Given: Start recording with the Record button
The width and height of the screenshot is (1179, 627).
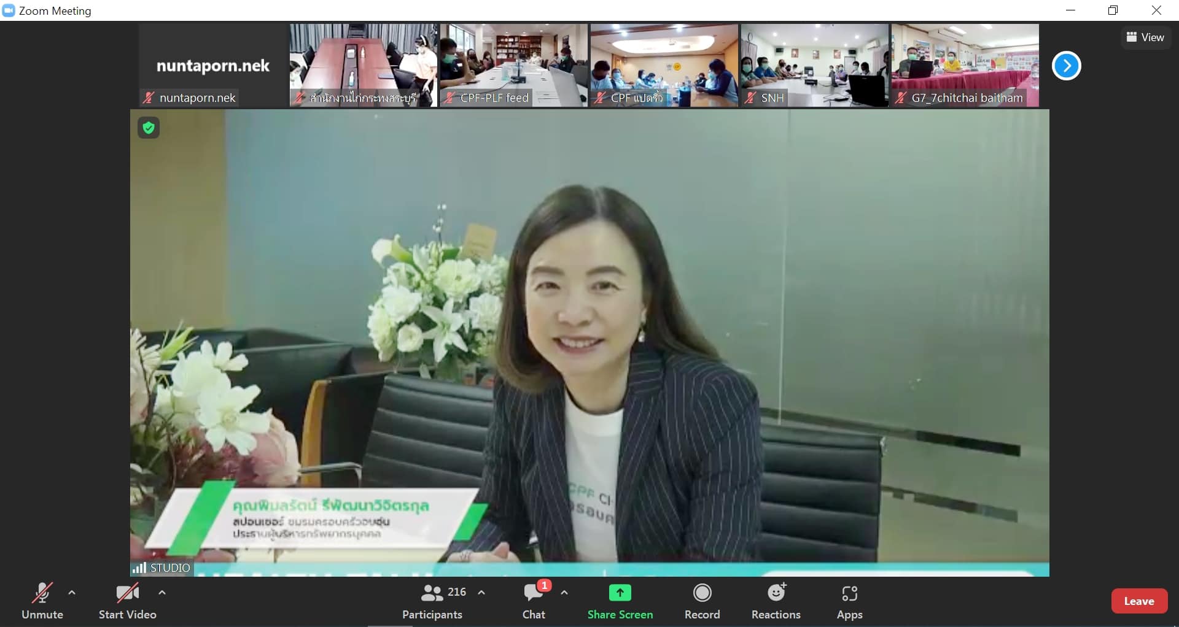Looking at the screenshot, I should click(702, 601).
